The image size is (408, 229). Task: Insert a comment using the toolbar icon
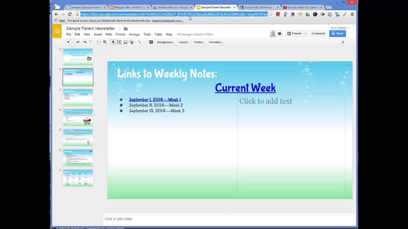click(x=151, y=42)
